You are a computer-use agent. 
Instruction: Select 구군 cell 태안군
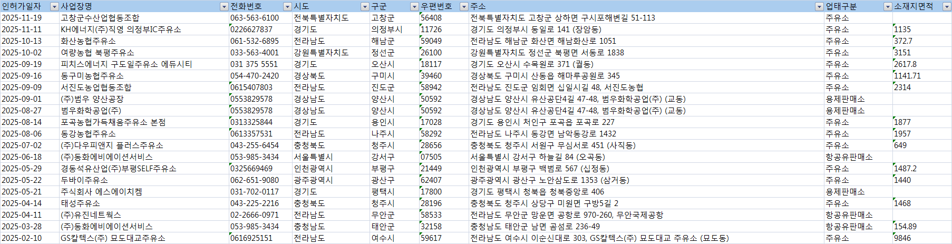394,227
